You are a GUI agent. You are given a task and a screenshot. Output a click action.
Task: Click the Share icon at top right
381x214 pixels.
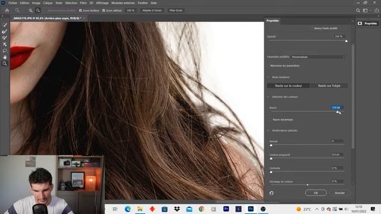[x=377, y=11]
